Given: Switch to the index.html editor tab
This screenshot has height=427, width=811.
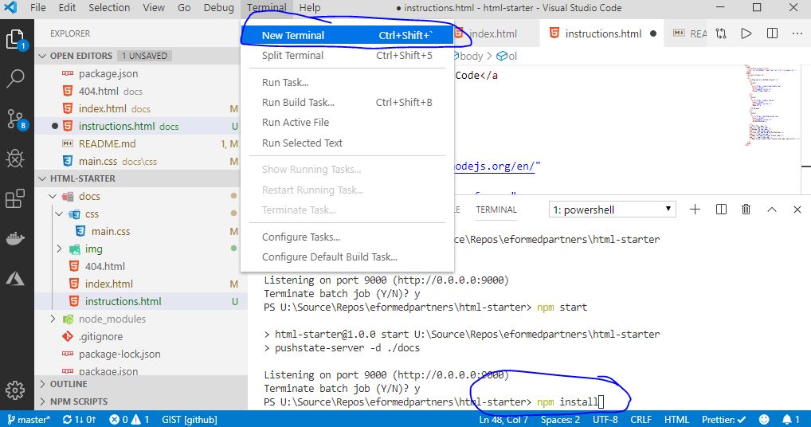Looking at the screenshot, I should [x=492, y=33].
